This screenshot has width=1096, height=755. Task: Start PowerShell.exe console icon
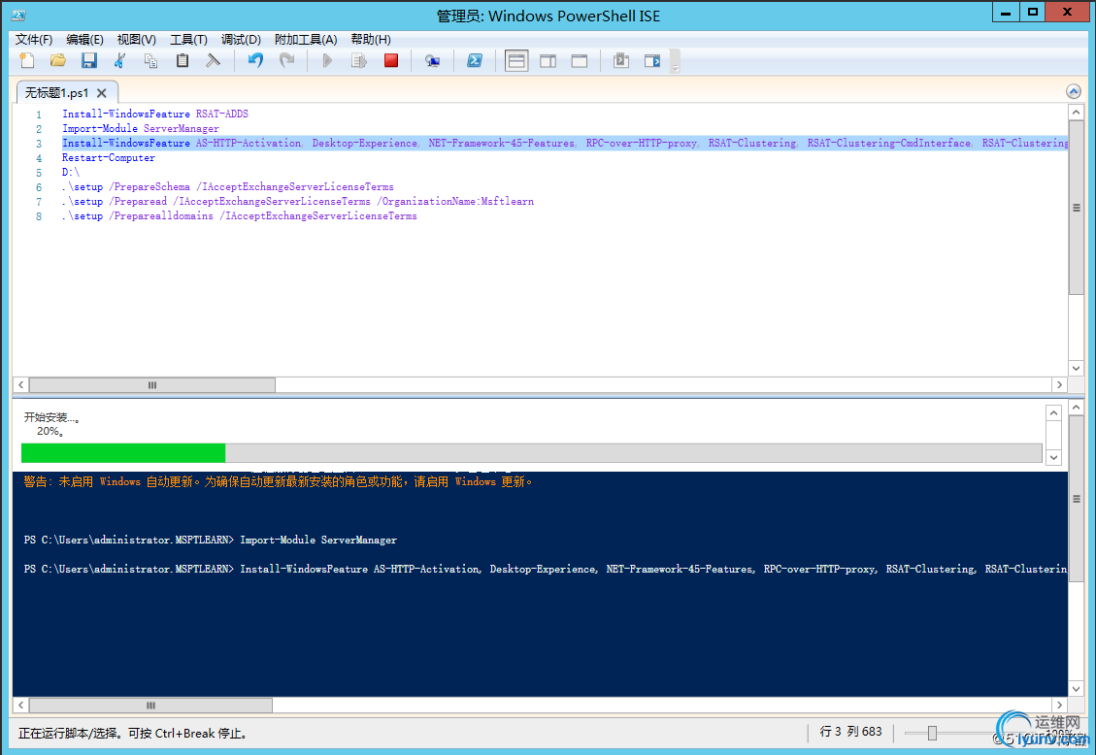pyautogui.click(x=475, y=61)
